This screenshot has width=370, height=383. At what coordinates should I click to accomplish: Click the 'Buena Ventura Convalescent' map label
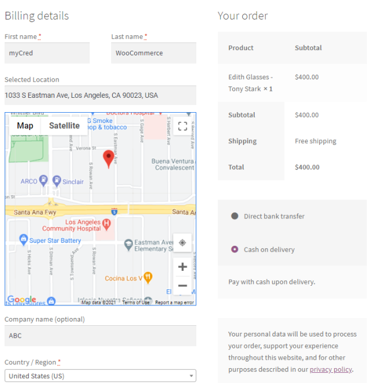(173, 165)
